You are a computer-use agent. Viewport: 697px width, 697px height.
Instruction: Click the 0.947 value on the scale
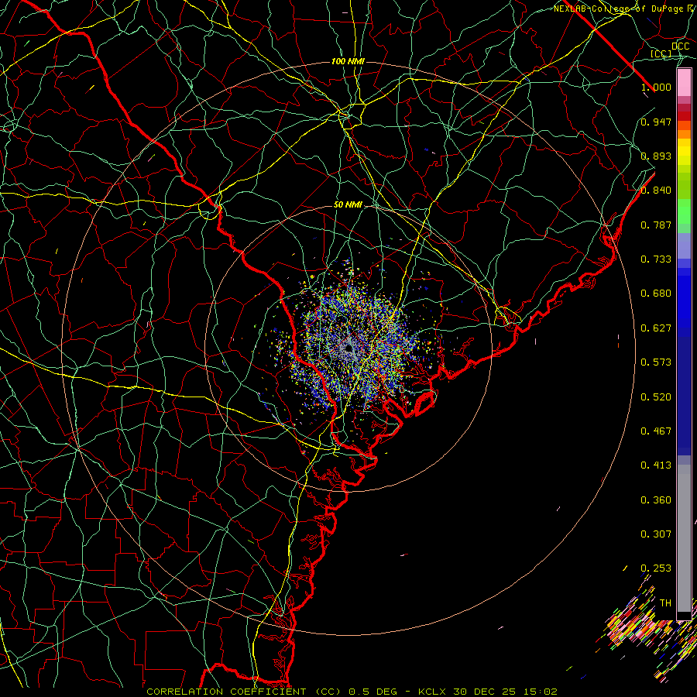(x=656, y=122)
